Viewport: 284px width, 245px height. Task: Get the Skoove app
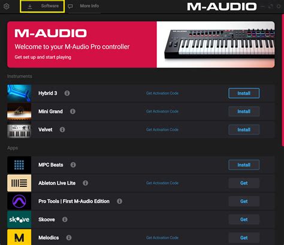[x=244, y=219]
